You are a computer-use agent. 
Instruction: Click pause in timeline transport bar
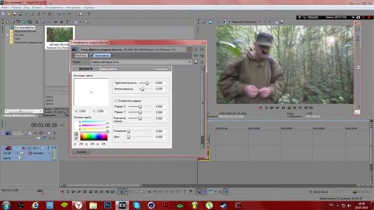[x=85, y=192]
